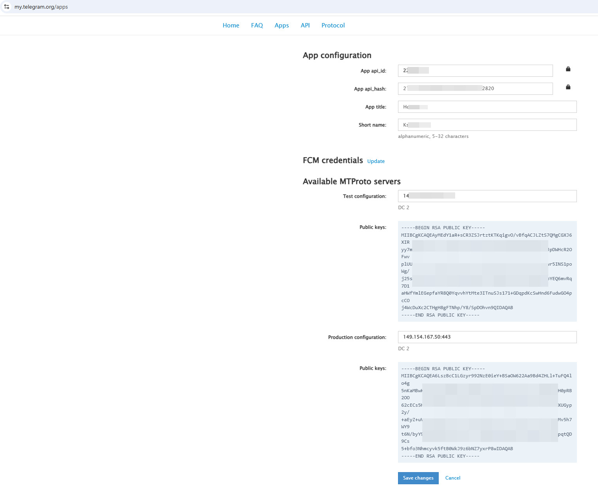Click the 'Available MTProto servers' heading
The width and height of the screenshot is (598, 496).
tap(352, 181)
